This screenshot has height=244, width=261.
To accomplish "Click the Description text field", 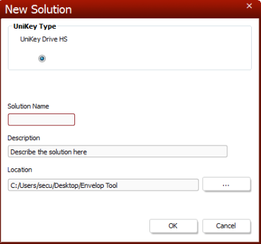I will click(x=117, y=151).
